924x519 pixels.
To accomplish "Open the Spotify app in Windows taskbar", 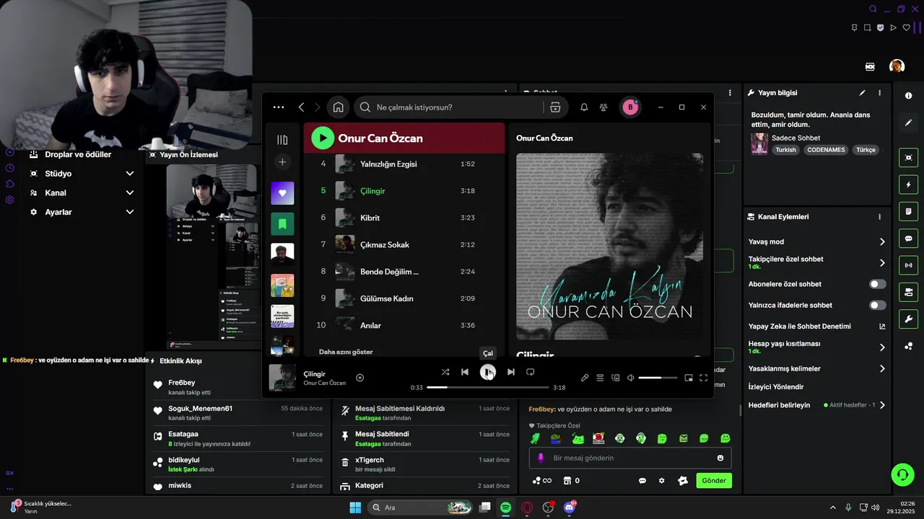I will coord(506,507).
